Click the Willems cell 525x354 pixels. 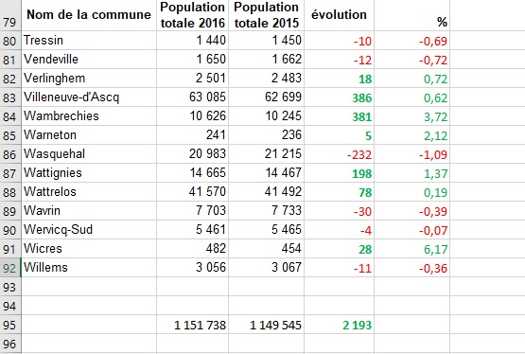click(x=89, y=268)
